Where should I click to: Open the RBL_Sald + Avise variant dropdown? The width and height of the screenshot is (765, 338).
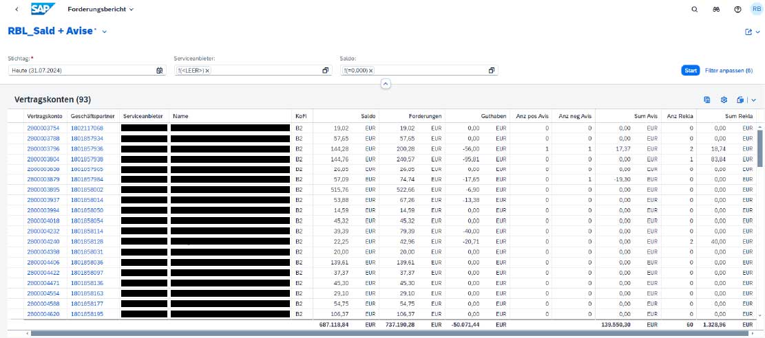104,32
